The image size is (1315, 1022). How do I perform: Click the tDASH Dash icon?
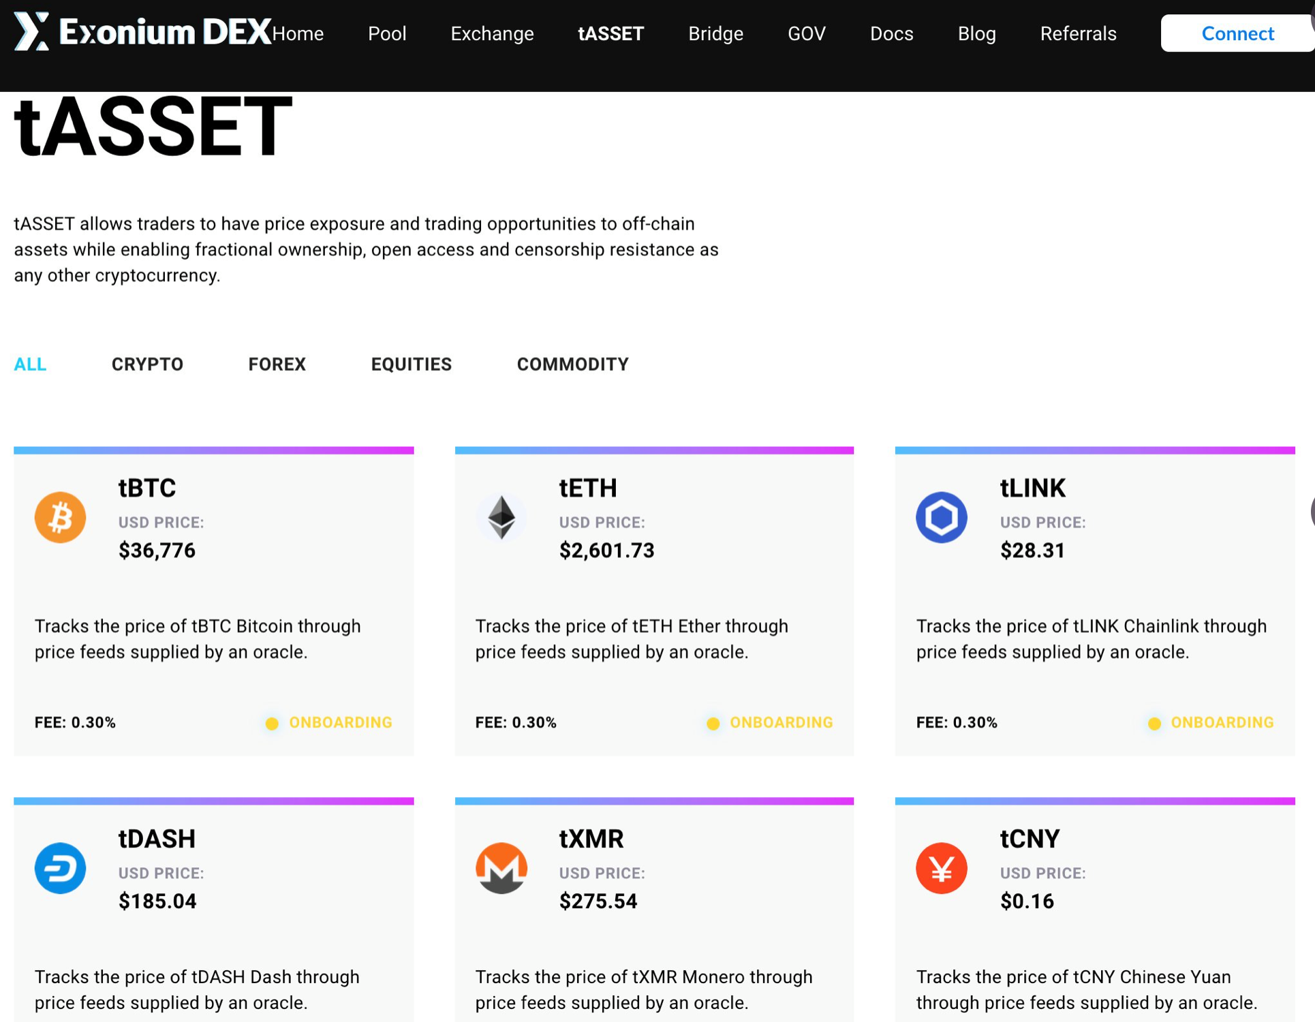(61, 868)
